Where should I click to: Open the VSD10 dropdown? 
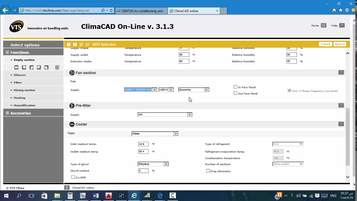click(x=166, y=90)
